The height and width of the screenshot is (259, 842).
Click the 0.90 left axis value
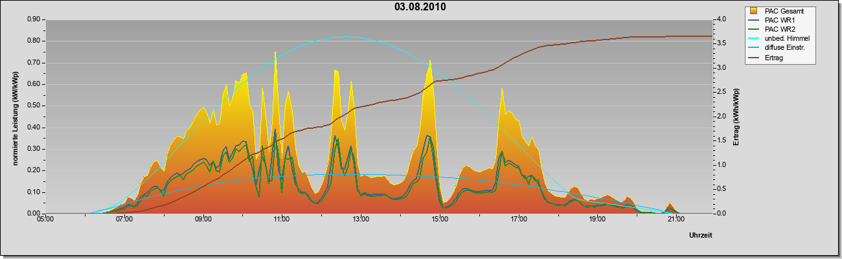(x=34, y=19)
